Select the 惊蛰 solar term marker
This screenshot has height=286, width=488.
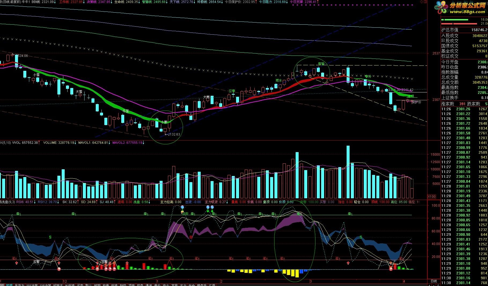[321, 64]
